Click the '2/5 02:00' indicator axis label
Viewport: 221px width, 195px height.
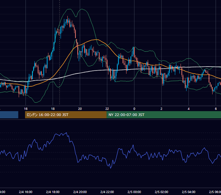tap(162, 192)
